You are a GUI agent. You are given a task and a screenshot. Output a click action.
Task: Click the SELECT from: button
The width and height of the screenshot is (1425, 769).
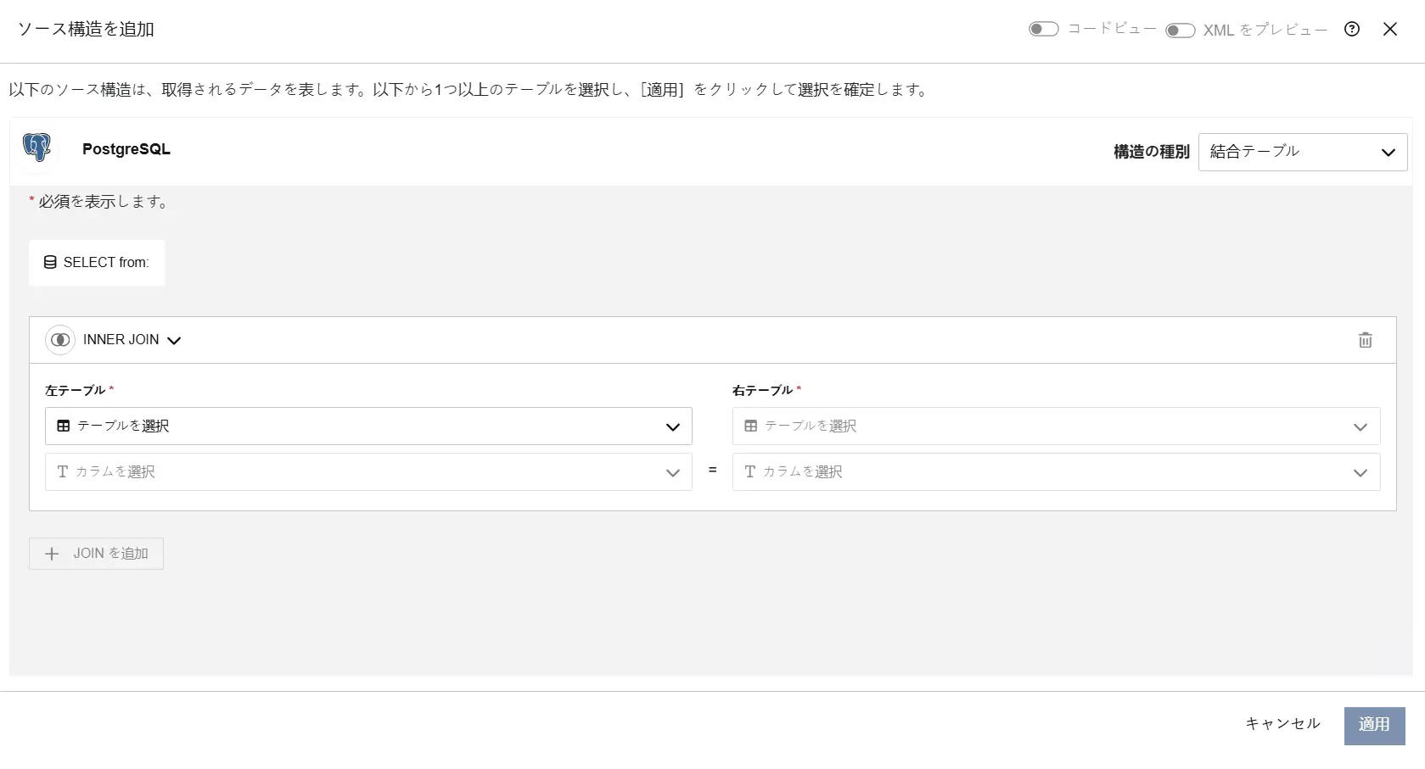tap(97, 263)
